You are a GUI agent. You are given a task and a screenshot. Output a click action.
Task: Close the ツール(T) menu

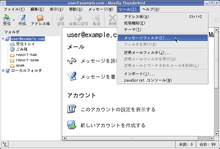click(x=128, y=9)
